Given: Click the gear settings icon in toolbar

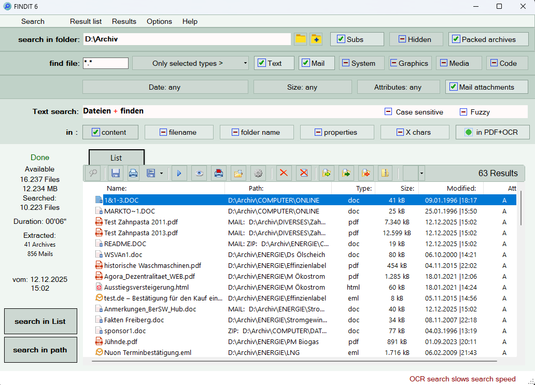Looking at the screenshot, I should pos(258,173).
